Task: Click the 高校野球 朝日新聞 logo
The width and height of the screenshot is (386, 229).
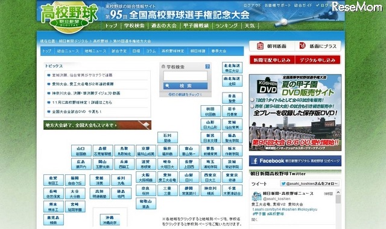Action: click(x=69, y=17)
